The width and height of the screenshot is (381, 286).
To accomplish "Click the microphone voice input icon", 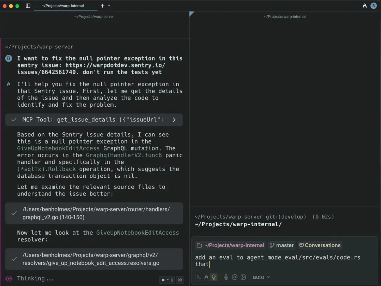I will tap(226, 277).
